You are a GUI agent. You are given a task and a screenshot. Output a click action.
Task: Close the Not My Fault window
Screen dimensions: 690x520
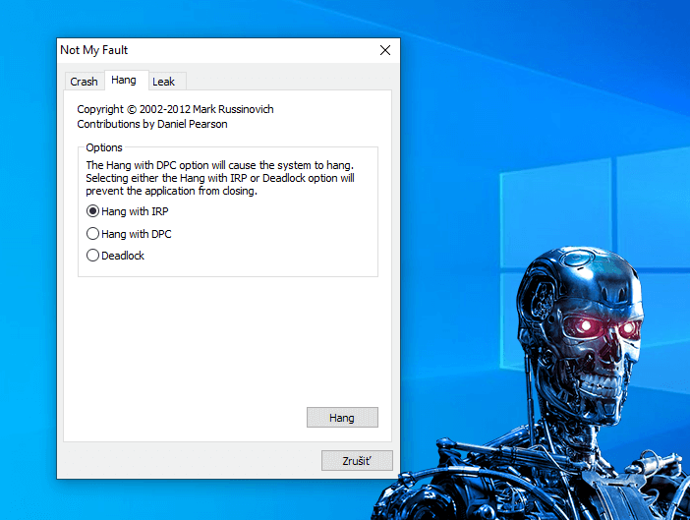(385, 50)
